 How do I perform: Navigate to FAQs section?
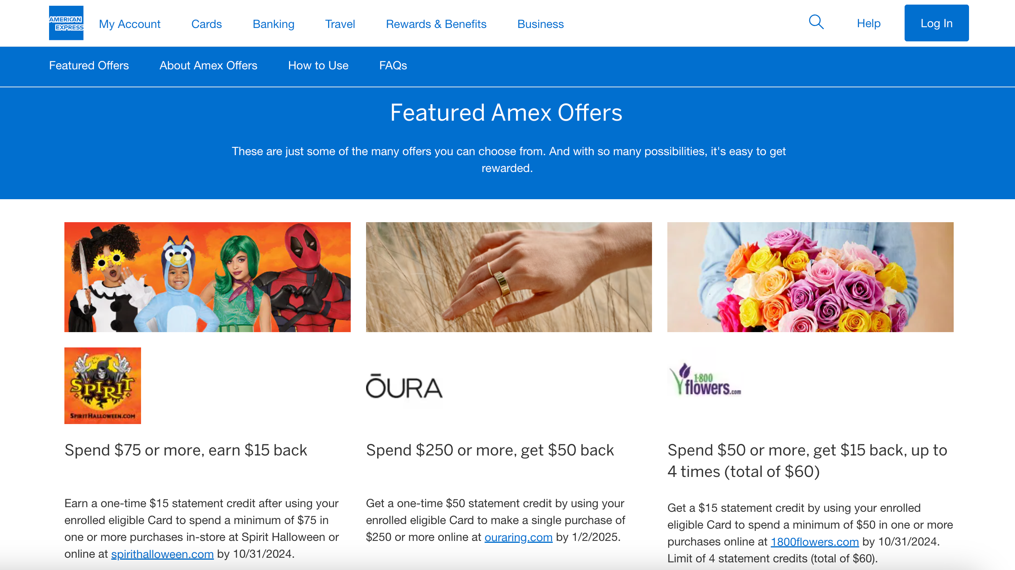point(393,65)
